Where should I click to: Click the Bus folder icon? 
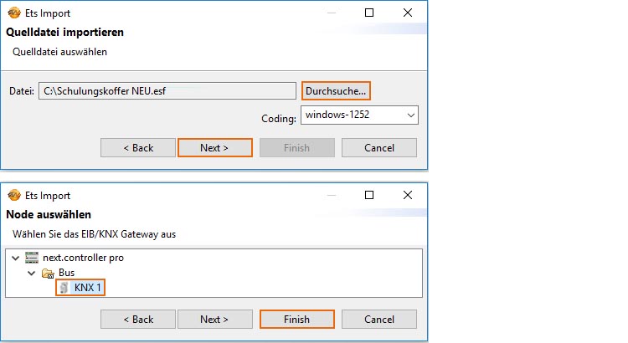pyautogui.click(x=47, y=273)
